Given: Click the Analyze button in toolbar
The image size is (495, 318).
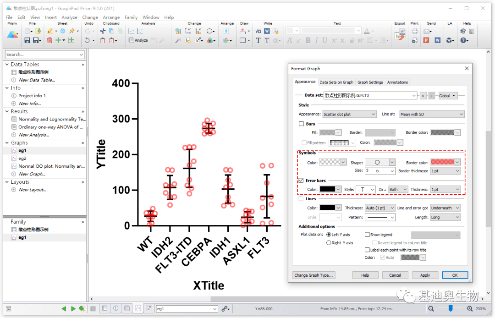Looking at the screenshot, I should pos(138,40).
